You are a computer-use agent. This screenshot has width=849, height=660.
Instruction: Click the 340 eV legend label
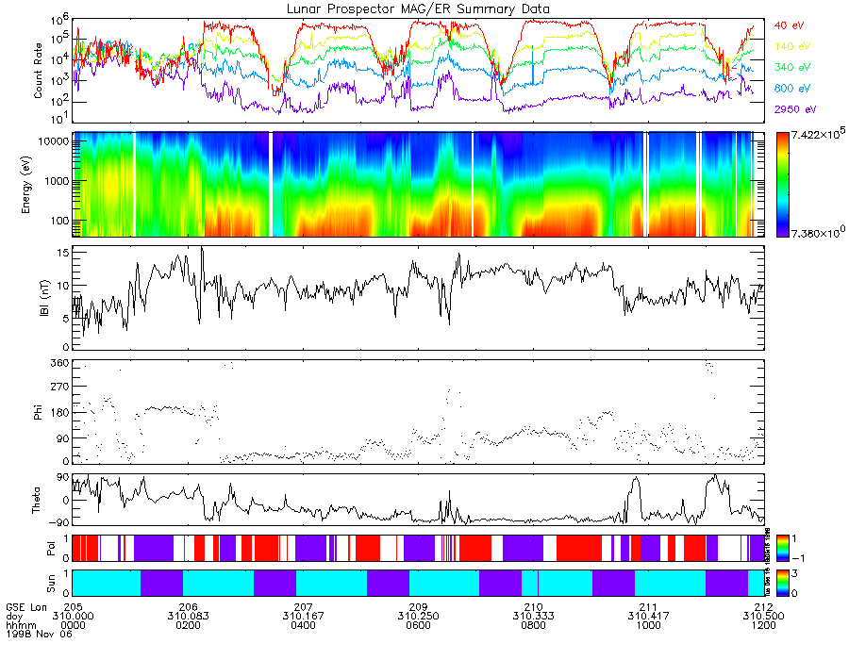(x=792, y=67)
